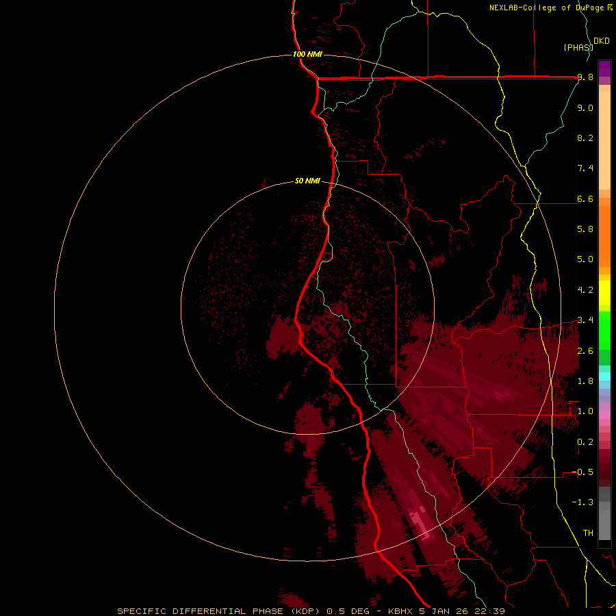The image size is (616, 616).
Task: Click the 4.2 scale value
Action: pos(585,290)
